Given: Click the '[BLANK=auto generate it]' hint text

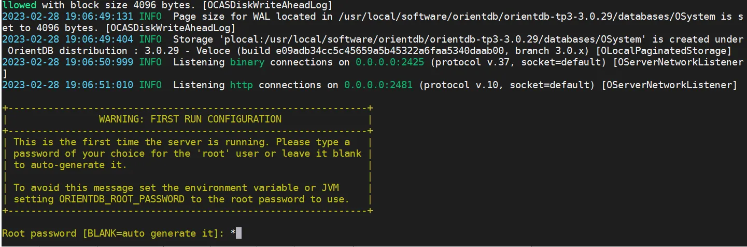Looking at the screenshot, I should (x=150, y=234).
